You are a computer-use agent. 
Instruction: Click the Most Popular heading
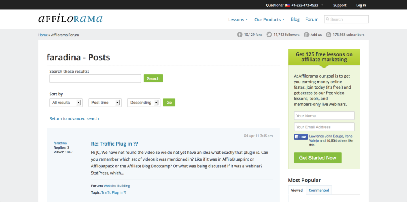click(x=304, y=180)
